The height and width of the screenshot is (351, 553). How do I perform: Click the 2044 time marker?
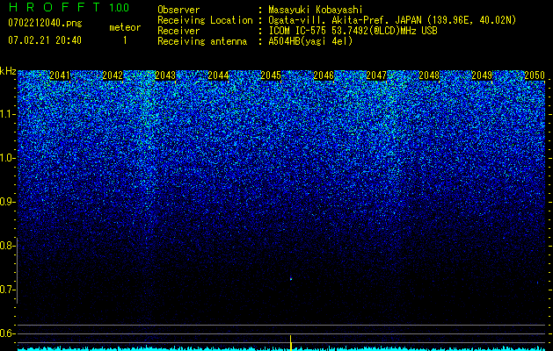218,75
